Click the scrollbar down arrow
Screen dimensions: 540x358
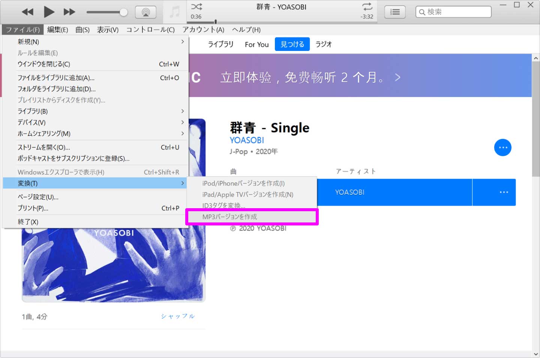536,354
